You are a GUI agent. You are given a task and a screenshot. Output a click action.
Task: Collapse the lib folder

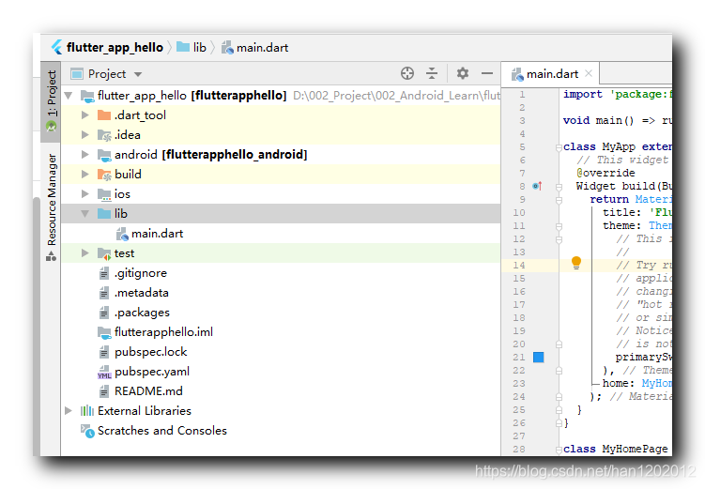[85, 214]
